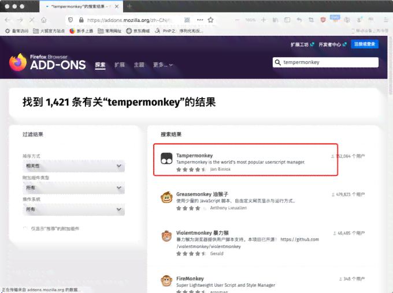Open the FireMonkey result title

[190, 279]
